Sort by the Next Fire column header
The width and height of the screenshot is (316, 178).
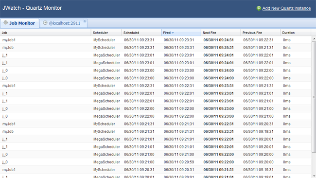pos(221,33)
